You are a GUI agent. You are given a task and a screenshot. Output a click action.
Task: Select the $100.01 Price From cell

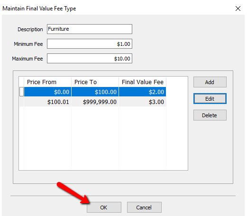[47, 102]
